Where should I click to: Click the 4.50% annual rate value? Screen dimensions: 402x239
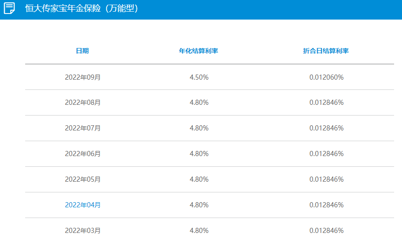coord(199,77)
